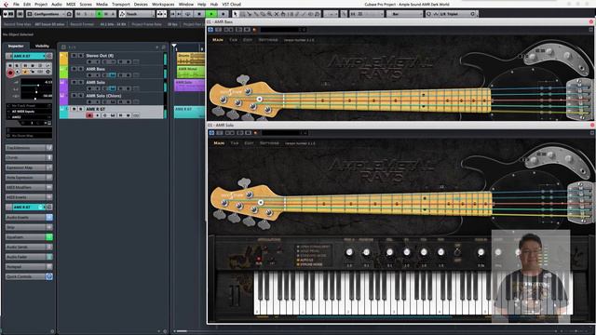
Task: Turn the first knob in AMR Solo panel
Action: [x=349, y=252]
